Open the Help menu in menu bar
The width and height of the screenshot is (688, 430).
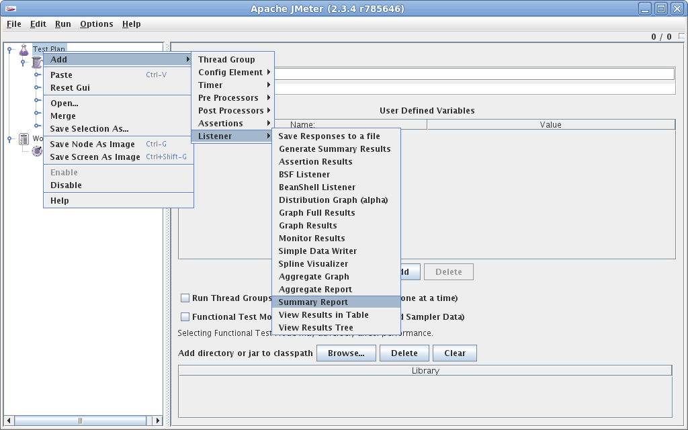(x=131, y=24)
